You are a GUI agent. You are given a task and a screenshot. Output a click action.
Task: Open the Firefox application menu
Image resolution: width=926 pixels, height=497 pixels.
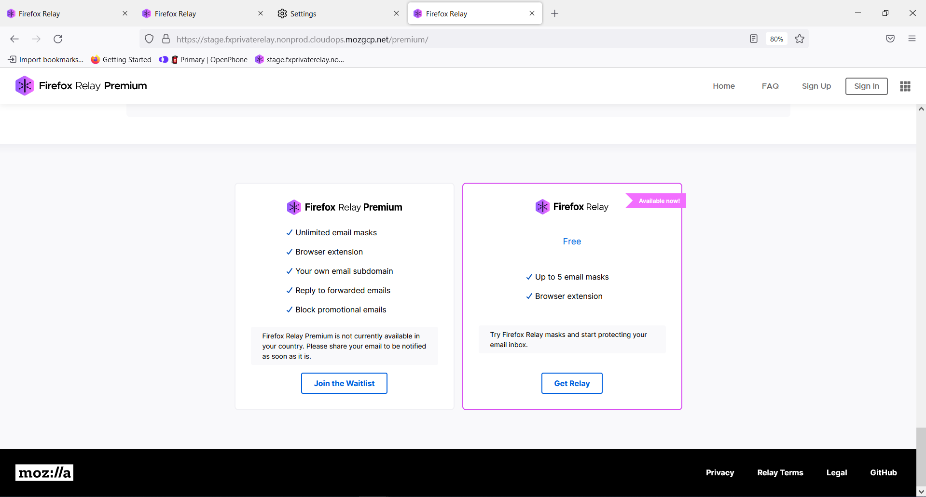tap(912, 39)
